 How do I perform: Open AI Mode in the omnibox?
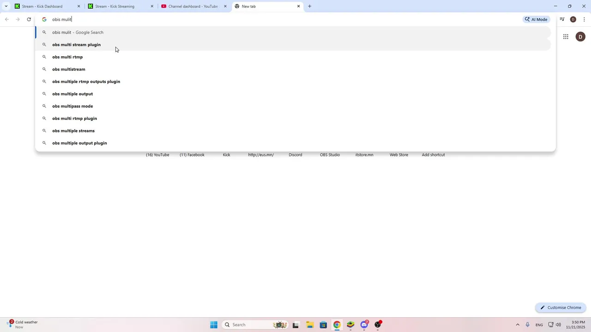tap(536, 19)
